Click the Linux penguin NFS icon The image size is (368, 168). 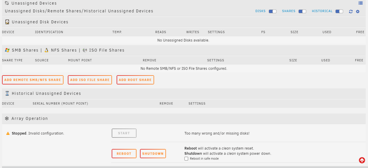click(46, 50)
